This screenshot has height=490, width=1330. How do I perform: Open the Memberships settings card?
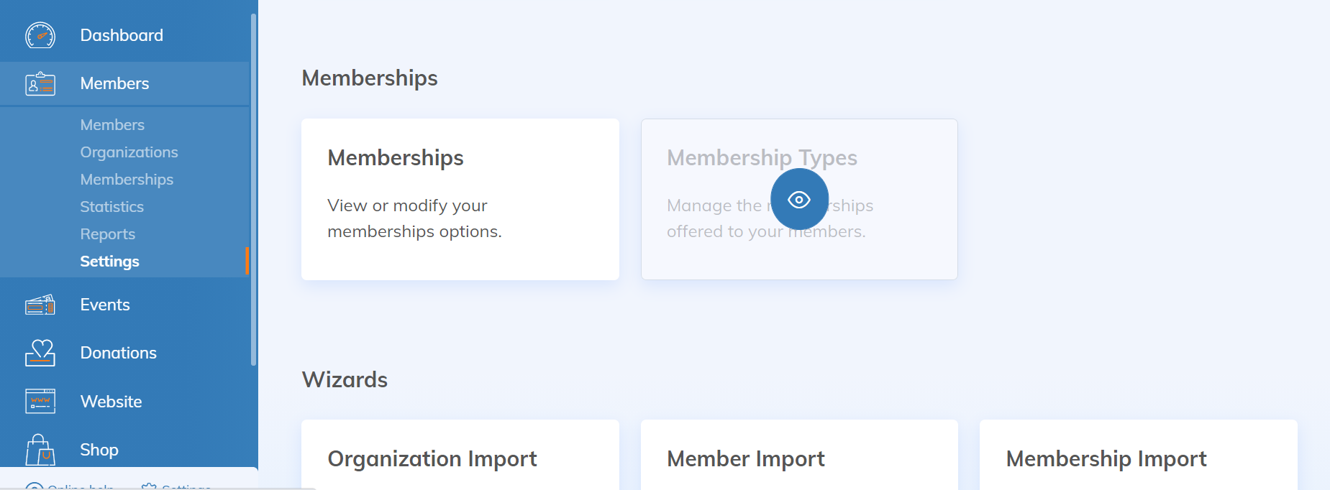(x=460, y=199)
